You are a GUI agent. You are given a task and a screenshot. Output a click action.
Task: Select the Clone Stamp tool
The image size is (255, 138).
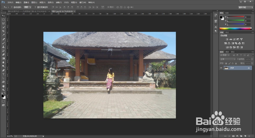pyautogui.click(x=3, y=47)
